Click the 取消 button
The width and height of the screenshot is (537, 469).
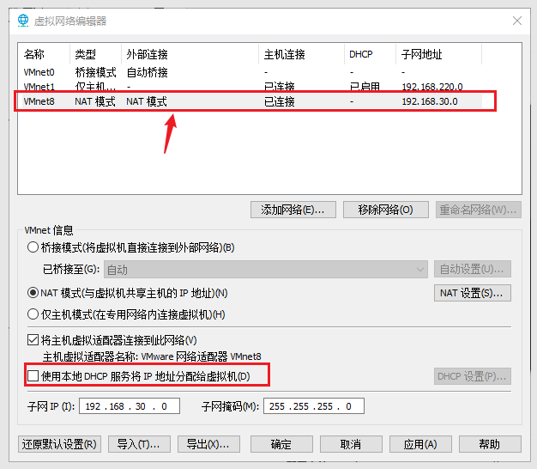click(351, 444)
